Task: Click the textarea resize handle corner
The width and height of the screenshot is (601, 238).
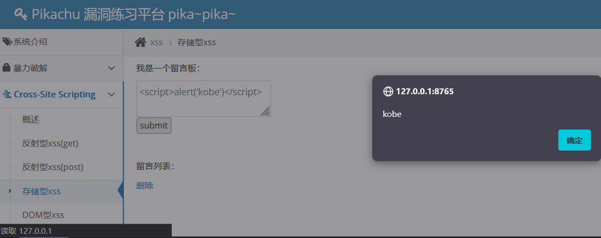Action: [265, 111]
